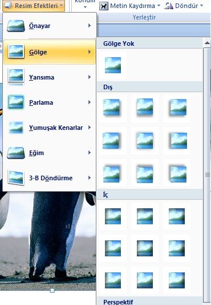Viewport: 211px width, 305px height.
Task: Click the Metin Kaydırma text wrap icon
Action: (x=104, y=6)
